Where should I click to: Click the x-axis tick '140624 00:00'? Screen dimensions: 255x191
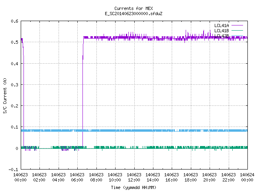247,177
